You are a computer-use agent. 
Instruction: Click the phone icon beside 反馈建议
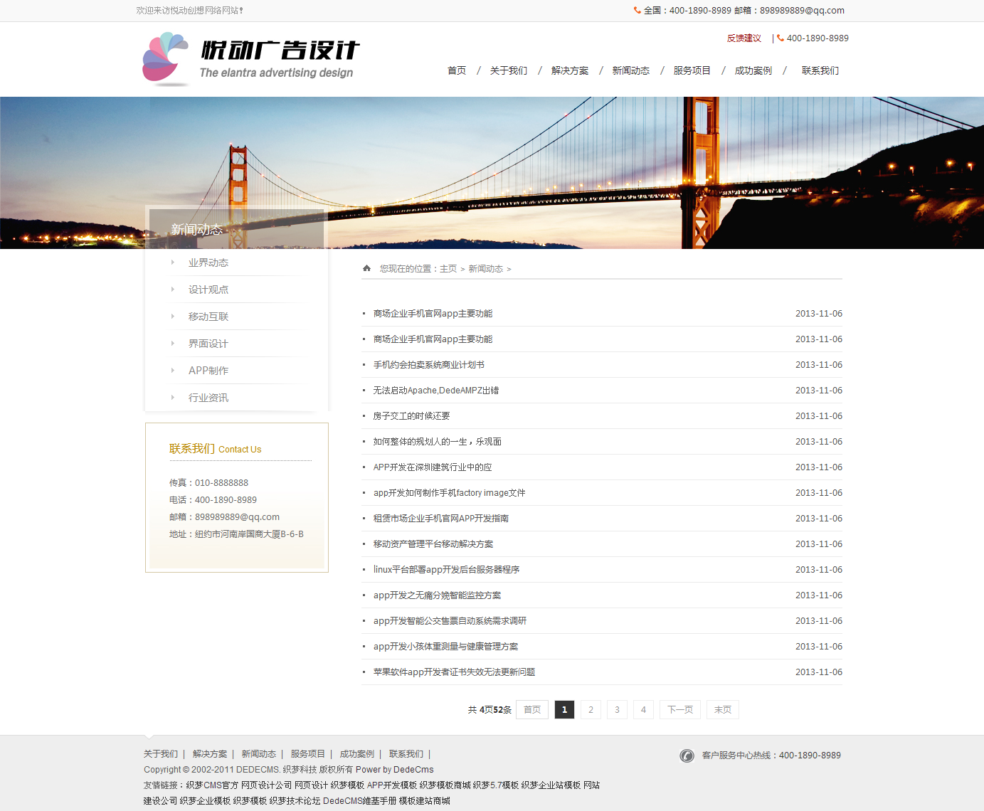(x=781, y=38)
